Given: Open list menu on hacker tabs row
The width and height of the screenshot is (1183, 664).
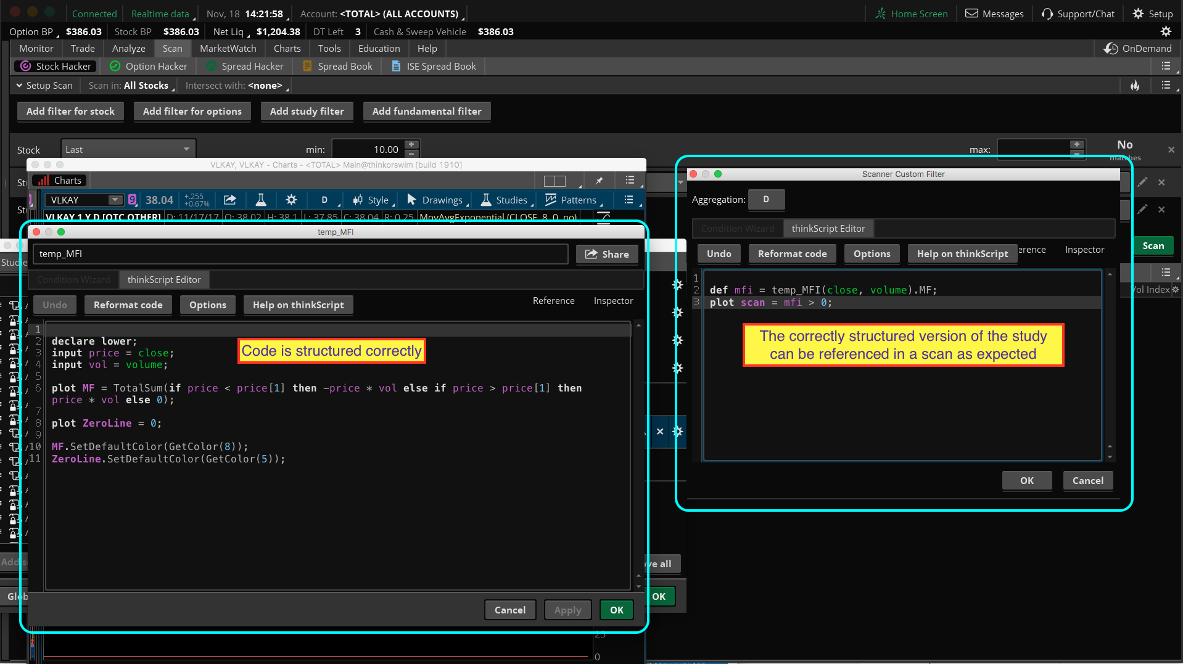Looking at the screenshot, I should (1166, 66).
